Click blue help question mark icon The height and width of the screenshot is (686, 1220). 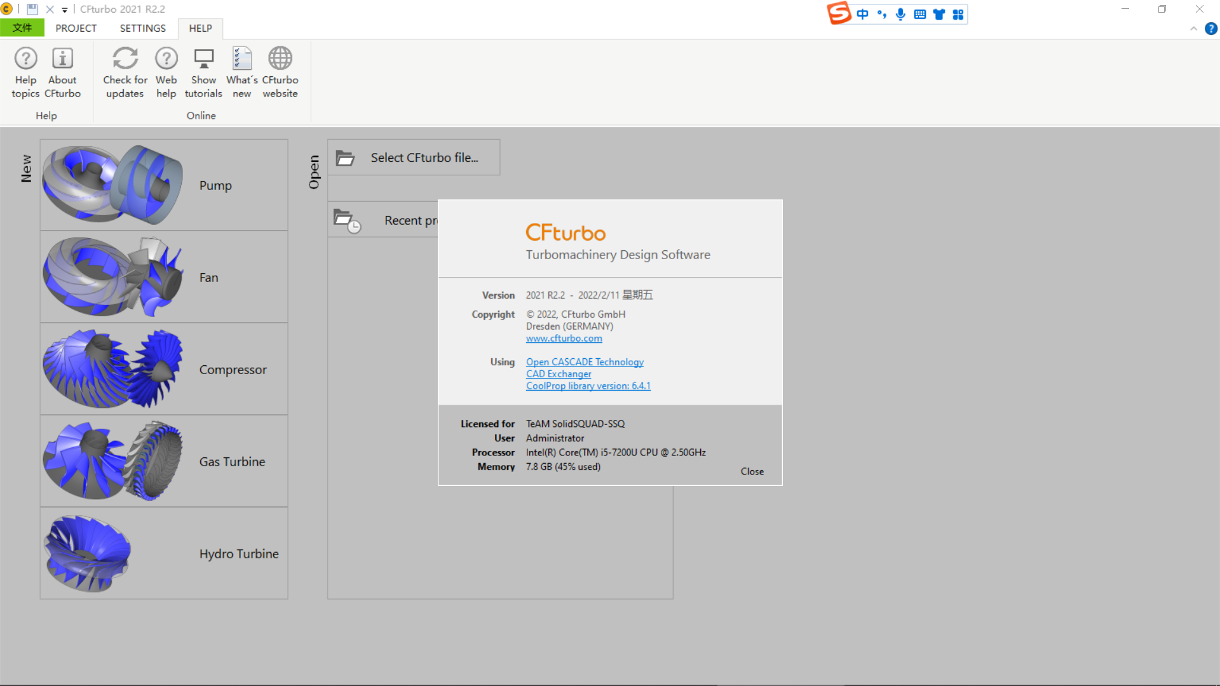point(1211,29)
